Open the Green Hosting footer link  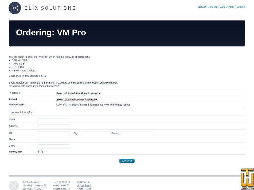point(84,189)
